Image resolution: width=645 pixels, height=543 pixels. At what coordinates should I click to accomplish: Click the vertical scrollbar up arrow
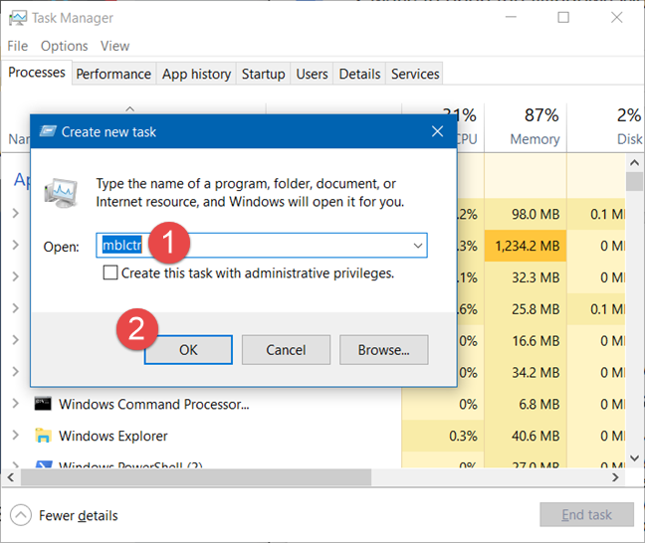(634, 163)
